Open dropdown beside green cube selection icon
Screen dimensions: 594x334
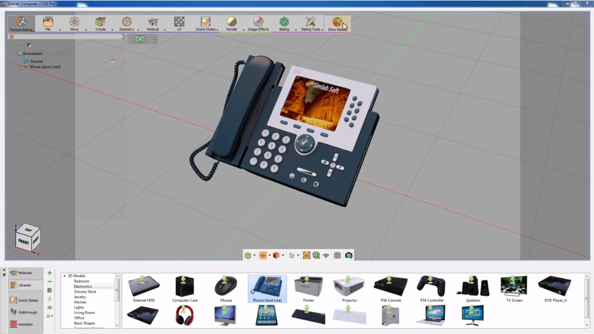[254, 255]
